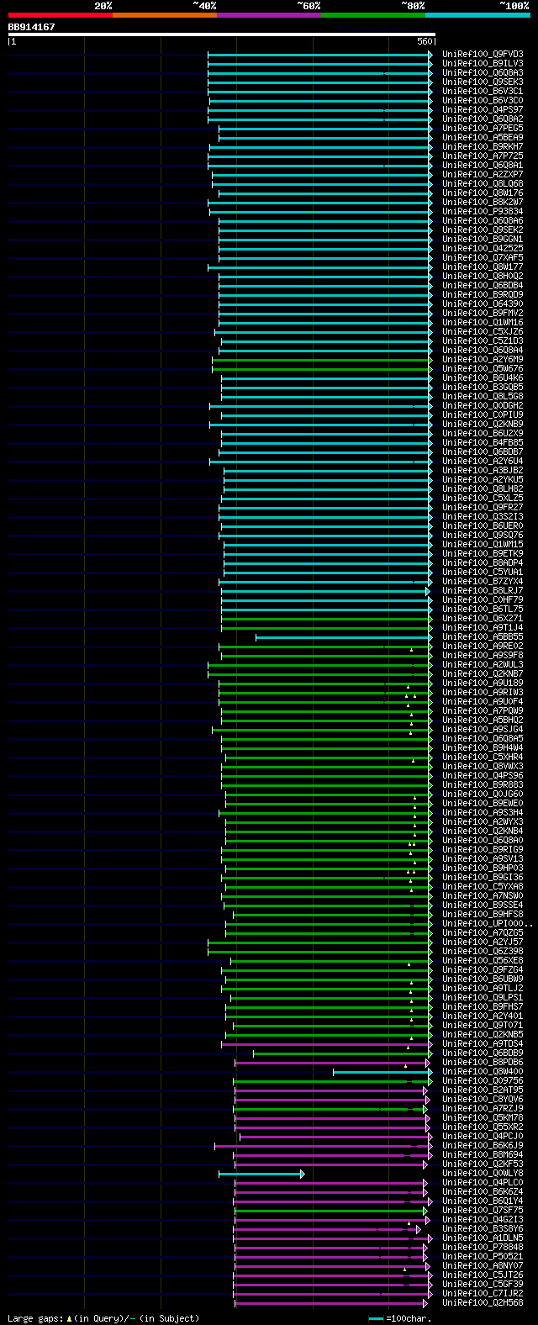Viewport: 538px width, 1325px height.
Task: Select label UniRef100_Q8LQ68
Action: click(483, 184)
